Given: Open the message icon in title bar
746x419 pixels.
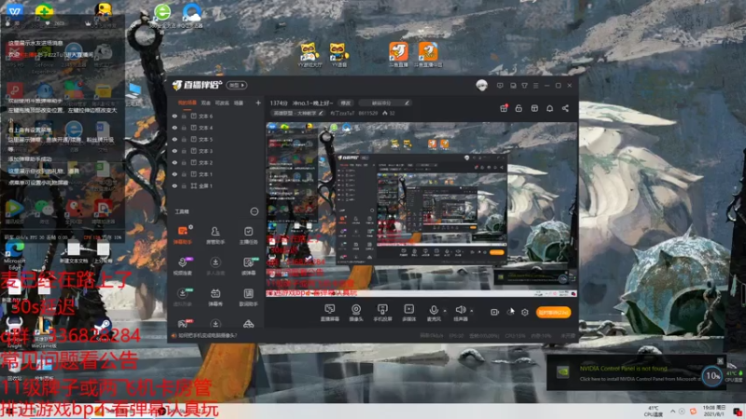Looking at the screenshot, I should click(500, 86).
